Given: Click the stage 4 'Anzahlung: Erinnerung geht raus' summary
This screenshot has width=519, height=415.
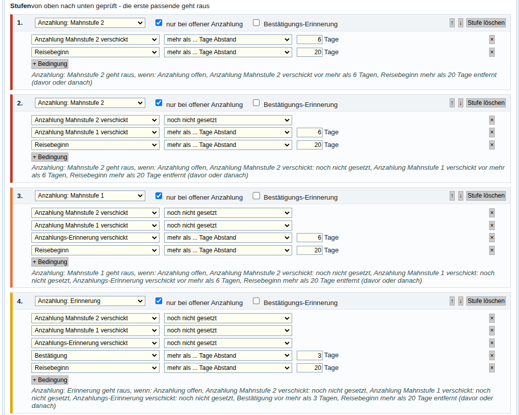Looking at the screenshot, I should click(x=262, y=398).
